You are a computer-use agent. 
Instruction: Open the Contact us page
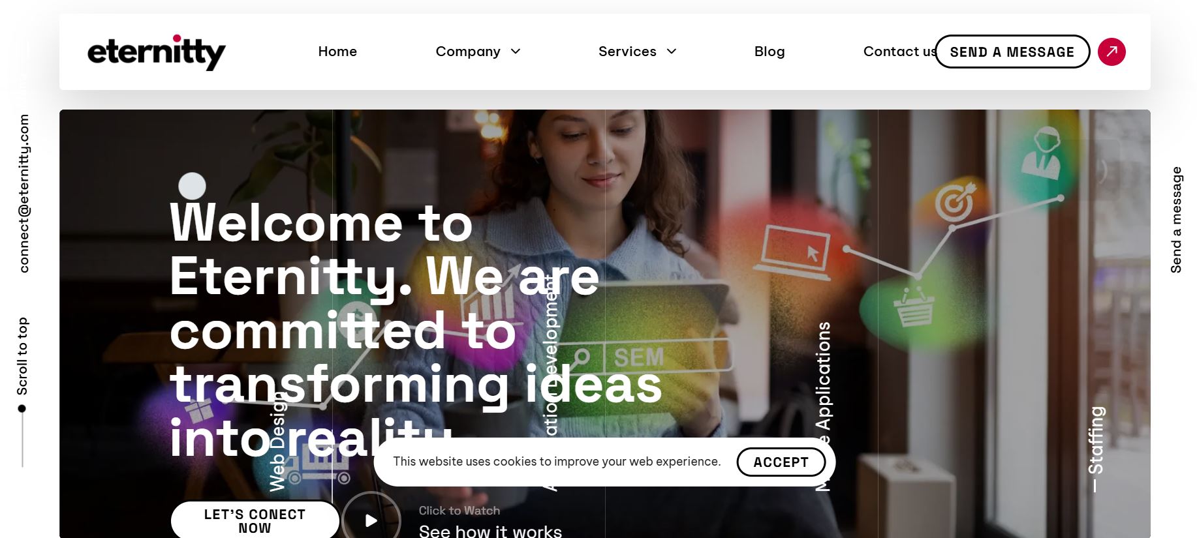(x=899, y=52)
